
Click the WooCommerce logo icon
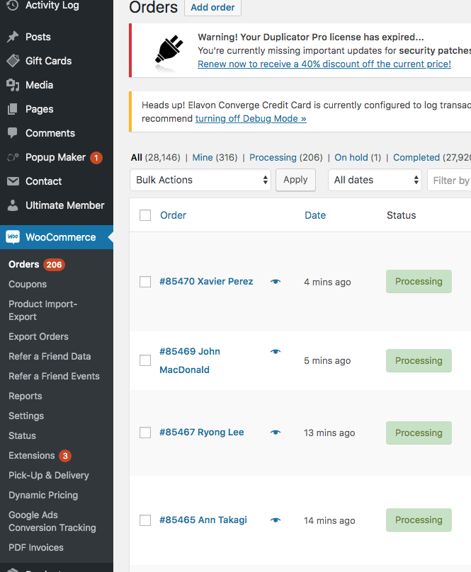tap(13, 237)
